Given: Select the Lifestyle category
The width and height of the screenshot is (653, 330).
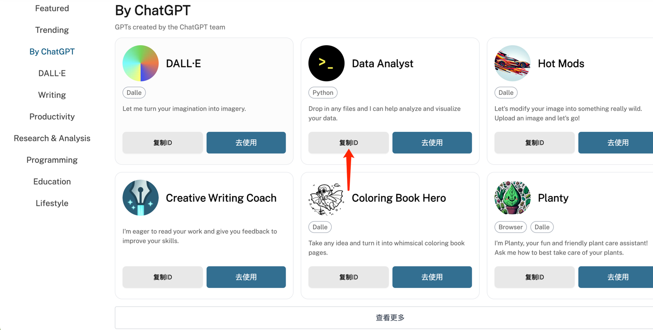Looking at the screenshot, I should [x=52, y=203].
